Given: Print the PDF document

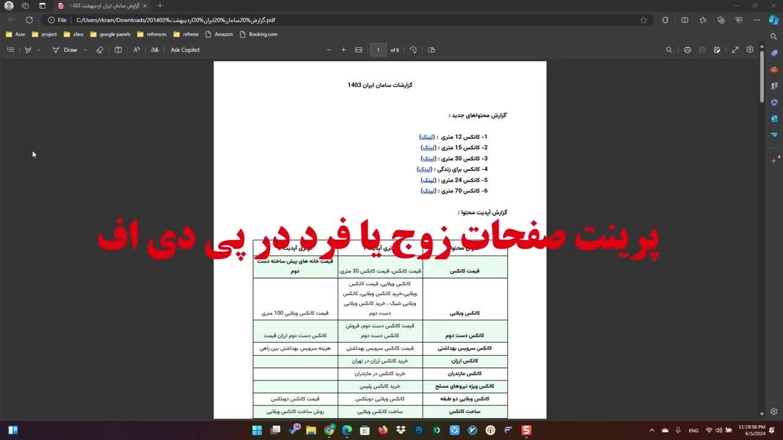Looking at the screenshot, I should (x=688, y=50).
